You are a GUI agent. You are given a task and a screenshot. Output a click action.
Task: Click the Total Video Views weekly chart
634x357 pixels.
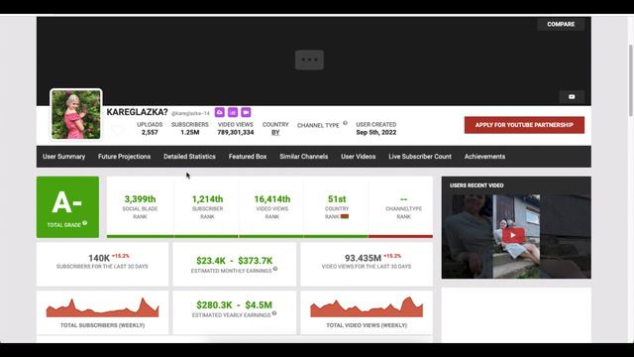(x=367, y=306)
